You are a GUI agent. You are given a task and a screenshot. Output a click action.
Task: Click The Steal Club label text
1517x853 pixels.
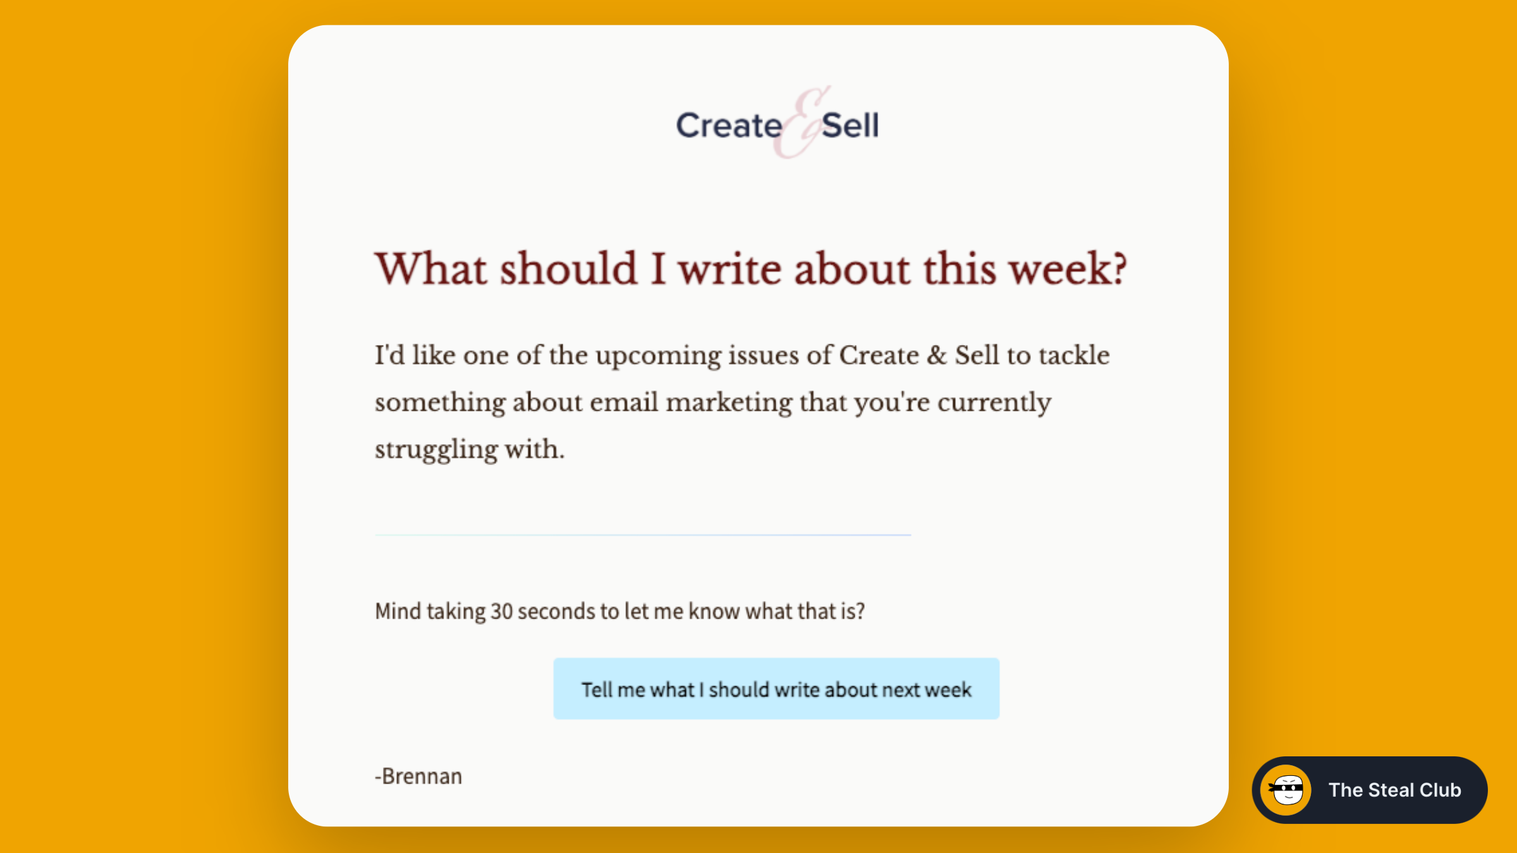pos(1394,790)
